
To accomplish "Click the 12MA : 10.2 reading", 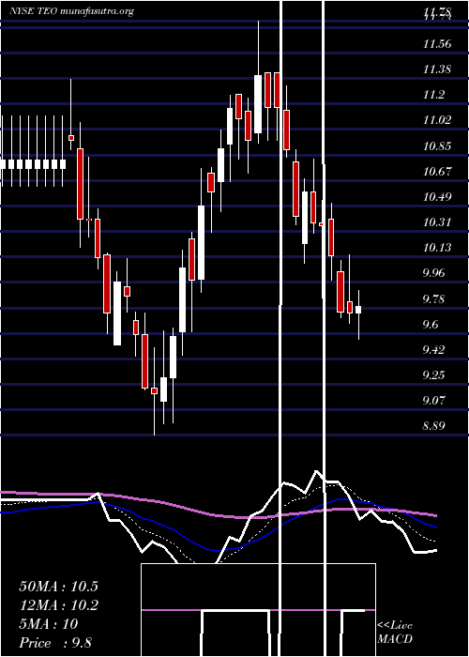I will (x=58, y=605).
